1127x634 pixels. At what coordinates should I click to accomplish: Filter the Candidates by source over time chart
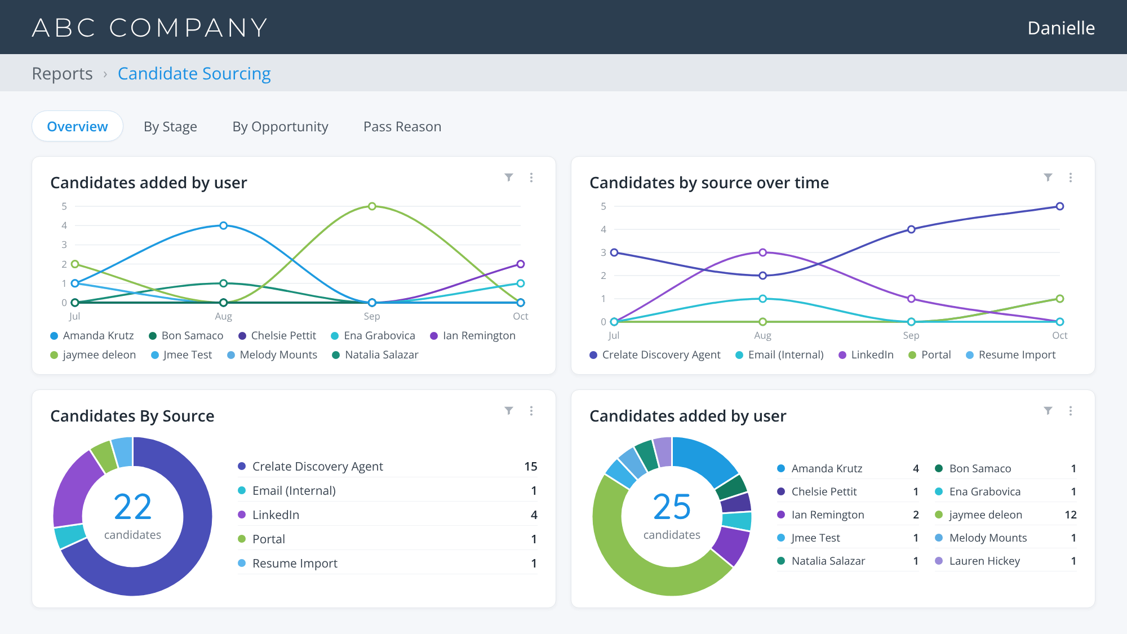coord(1048,178)
